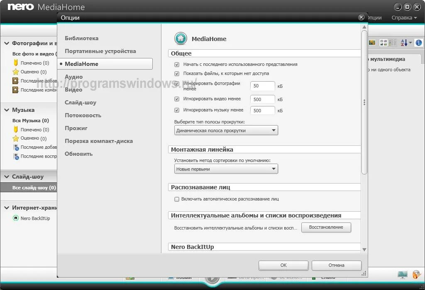Click the icon beside Последние добав… in music section
The width and height of the screenshot is (425, 290).
[x=16, y=147]
